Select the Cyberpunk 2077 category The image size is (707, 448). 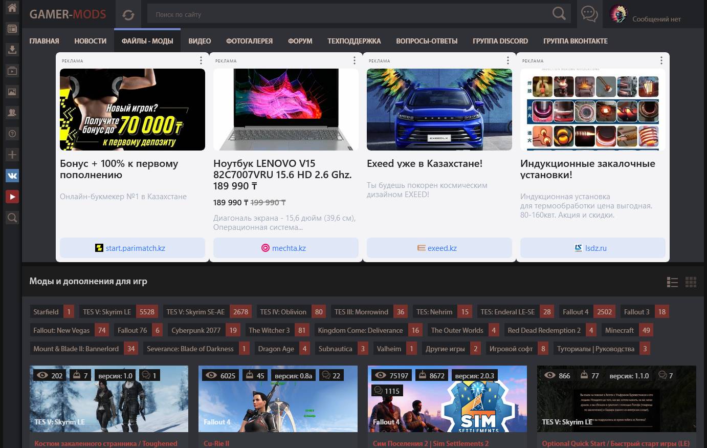click(x=204, y=330)
